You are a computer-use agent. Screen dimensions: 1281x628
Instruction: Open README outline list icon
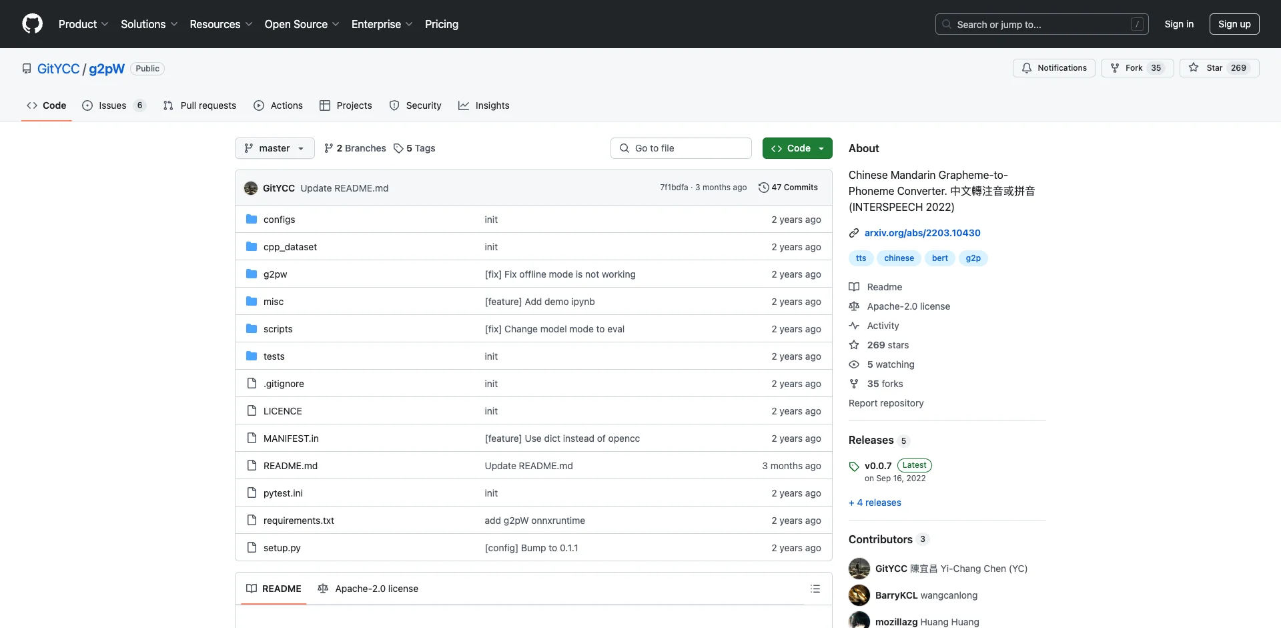815,589
